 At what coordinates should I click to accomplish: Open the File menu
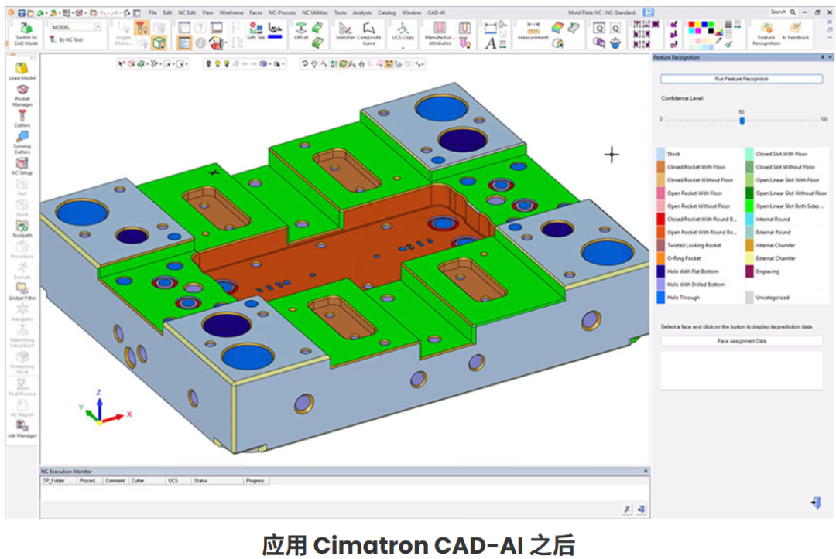(152, 12)
